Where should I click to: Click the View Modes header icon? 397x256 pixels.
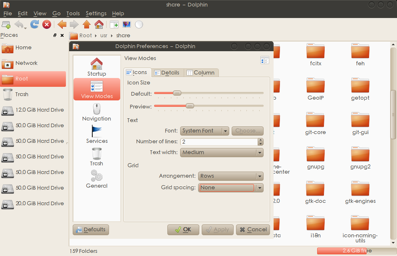(x=265, y=60)
